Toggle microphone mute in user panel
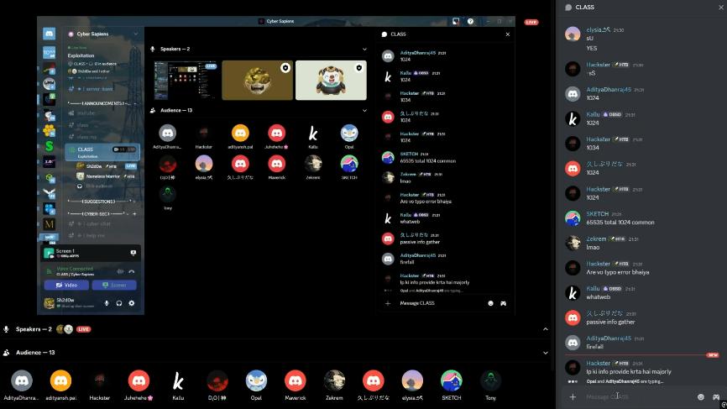This screenshot has width=727, height=409. 107,303
